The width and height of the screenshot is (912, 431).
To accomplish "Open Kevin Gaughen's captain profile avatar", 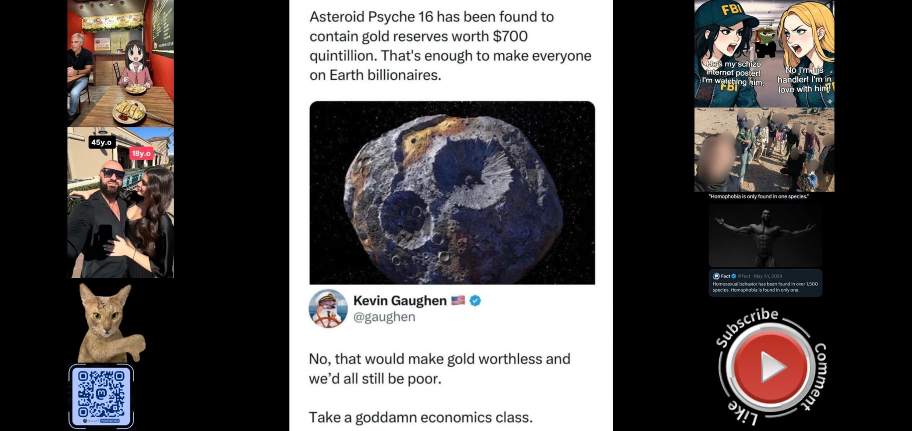I will [328, 308].
